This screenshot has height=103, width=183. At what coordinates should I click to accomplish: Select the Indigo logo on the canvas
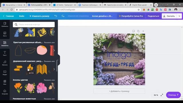pyautogui.click(x=119, y=55)
